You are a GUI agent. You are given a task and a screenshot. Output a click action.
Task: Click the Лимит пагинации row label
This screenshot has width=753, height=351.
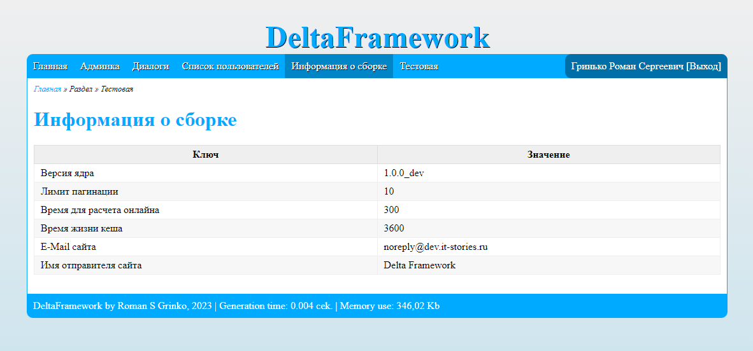pos(79,191)
